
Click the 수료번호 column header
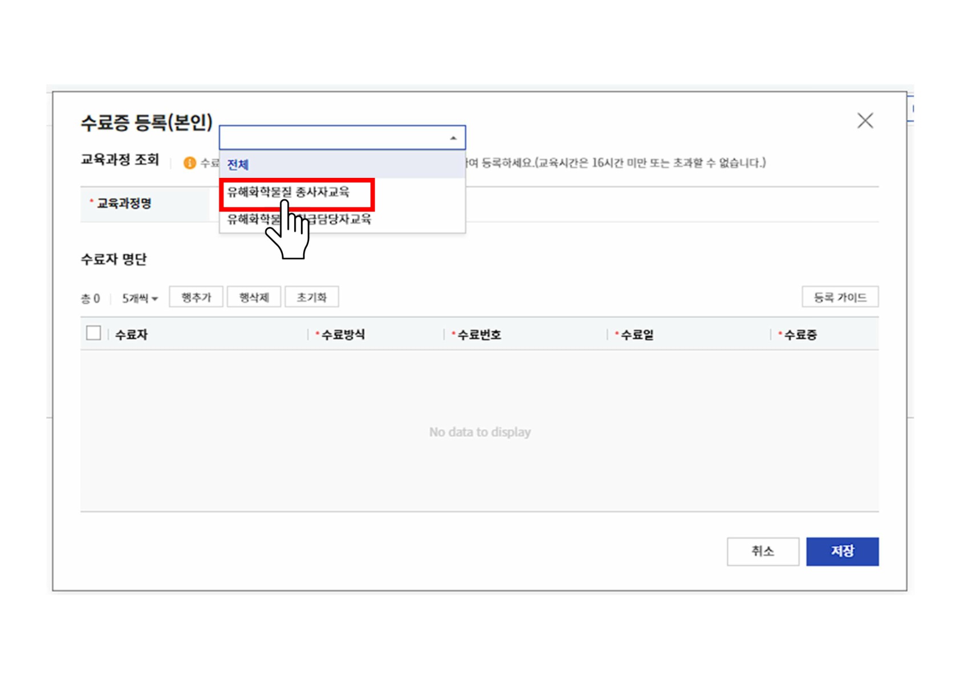tap(479, 335)
